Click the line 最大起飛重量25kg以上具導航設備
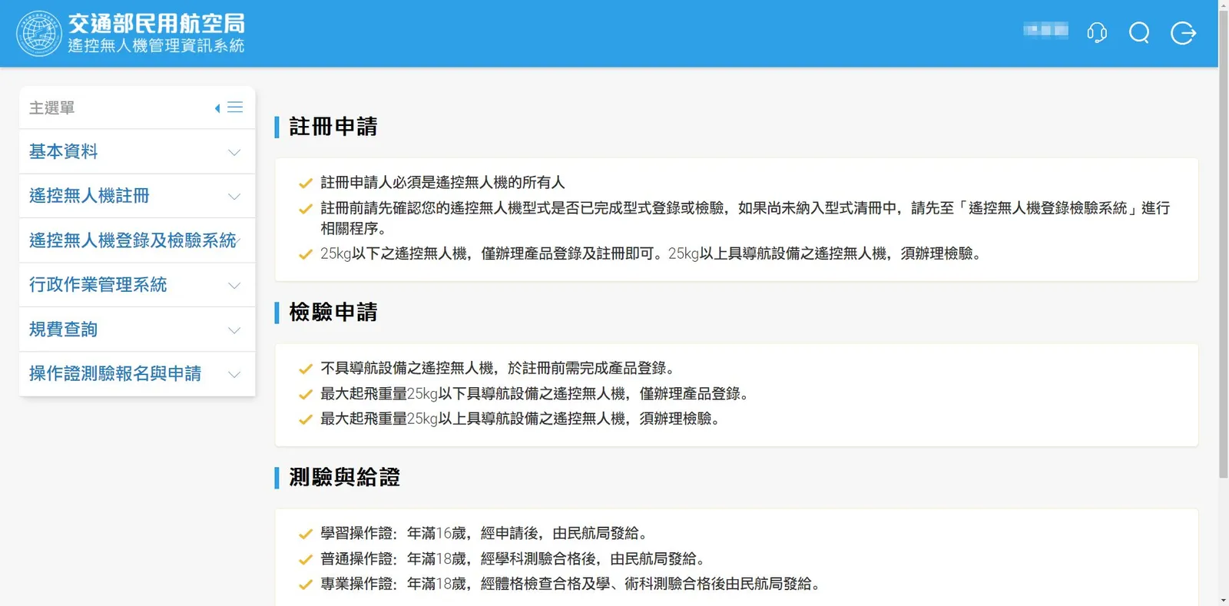 (520, 419)
